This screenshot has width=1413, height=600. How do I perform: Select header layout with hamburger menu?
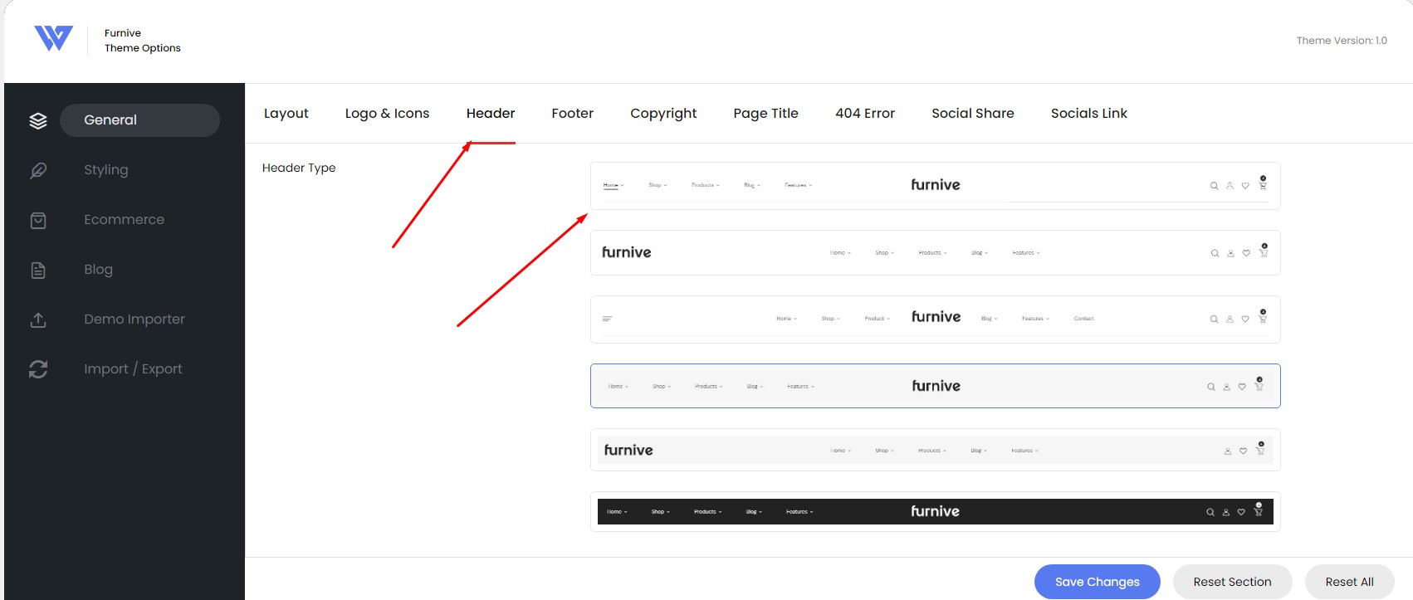tap(935, 319)
